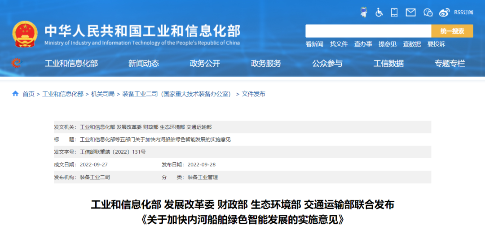Open 文件发布 breadcrumb link
The height and width of the screenshot is (230, 485).
coord(253,94)
